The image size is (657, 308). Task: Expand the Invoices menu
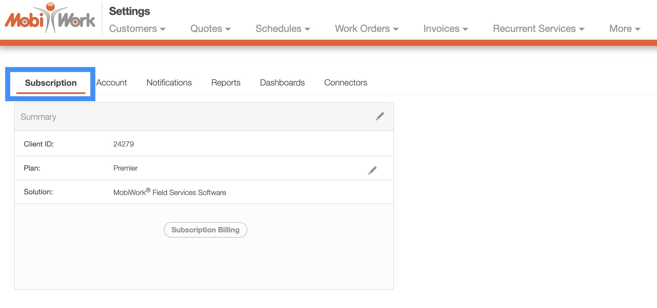coord(445,29)
